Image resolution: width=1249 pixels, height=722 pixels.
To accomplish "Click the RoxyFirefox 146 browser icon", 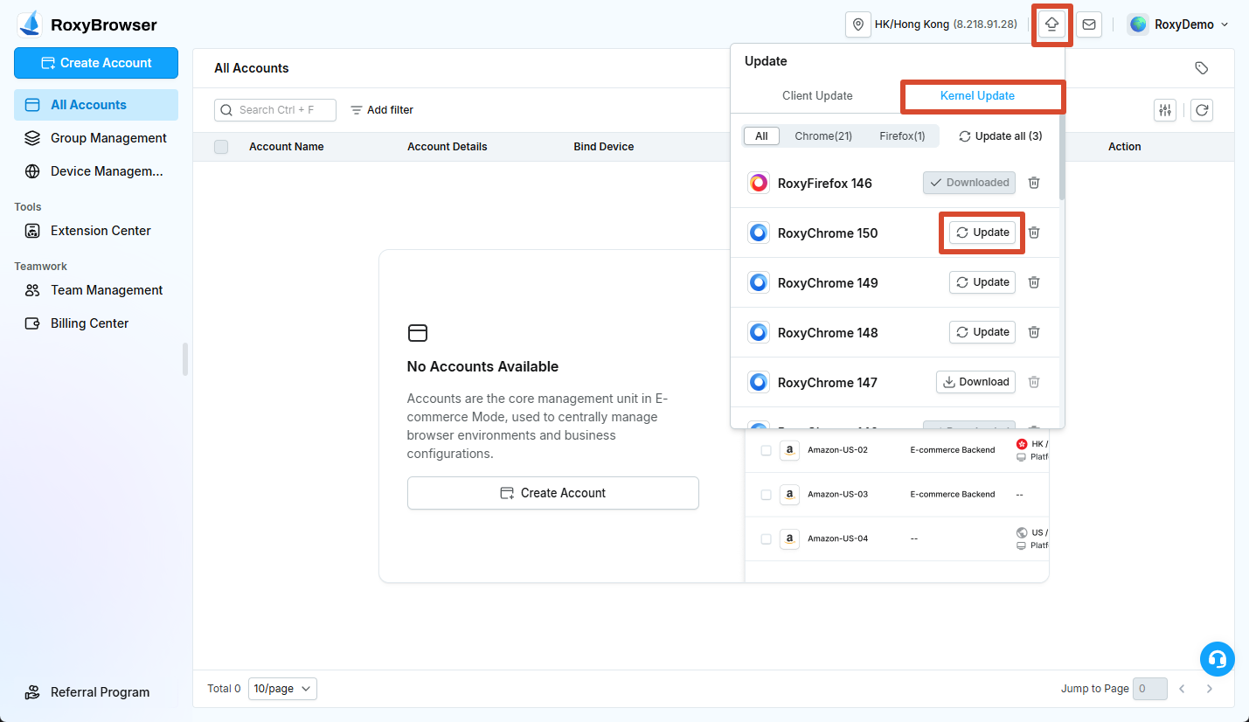I will [x=759, y=183].
